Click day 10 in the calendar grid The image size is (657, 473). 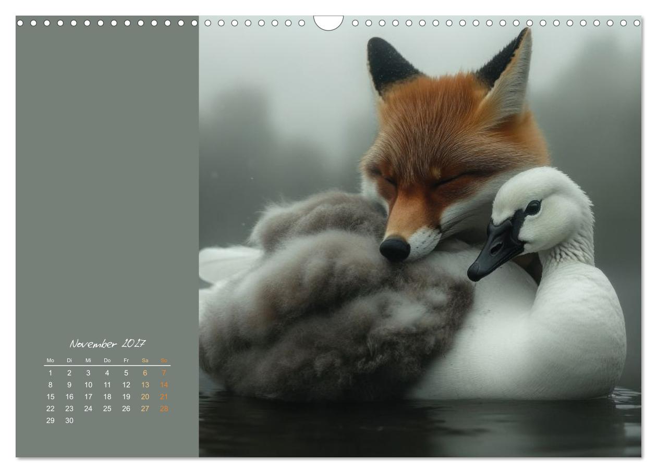88,385
